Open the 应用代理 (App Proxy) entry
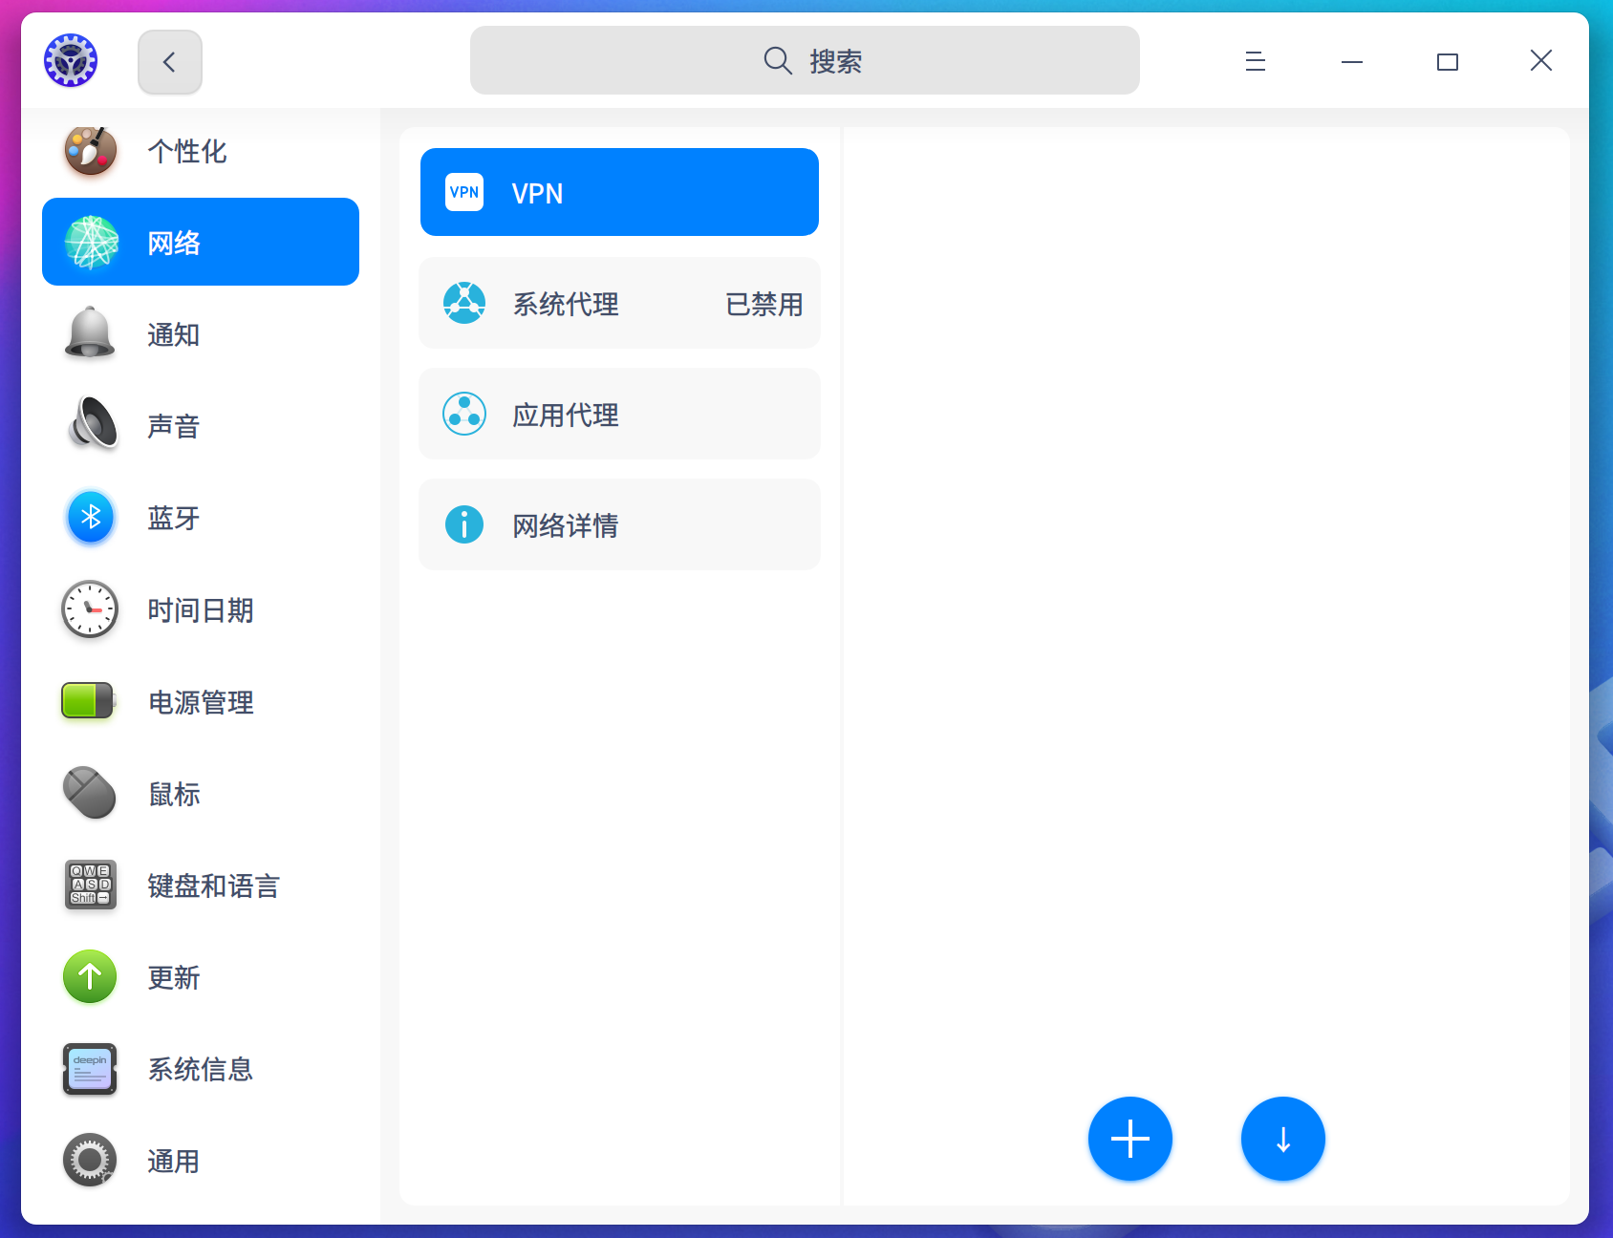This screenshot has width=1613, height=1238. 619,414
